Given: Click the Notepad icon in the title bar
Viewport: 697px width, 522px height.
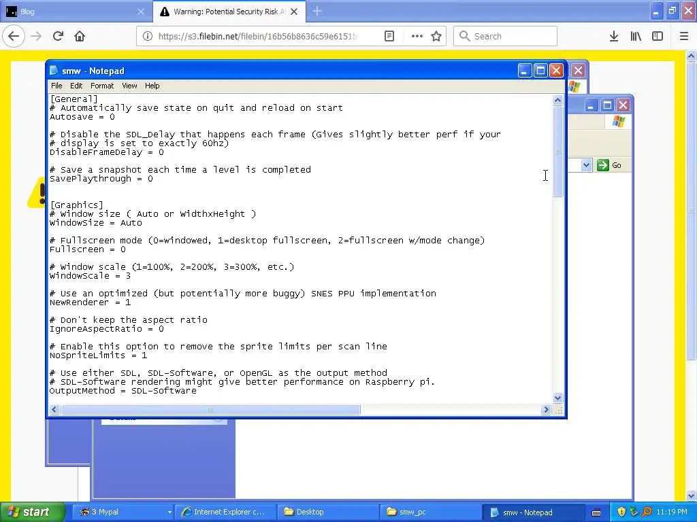Looking at the screenshot, I should 54,71.
